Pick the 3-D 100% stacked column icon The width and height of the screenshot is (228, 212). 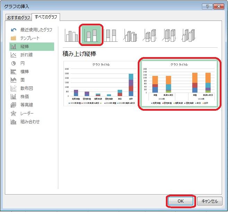click(x=170, y=36)
